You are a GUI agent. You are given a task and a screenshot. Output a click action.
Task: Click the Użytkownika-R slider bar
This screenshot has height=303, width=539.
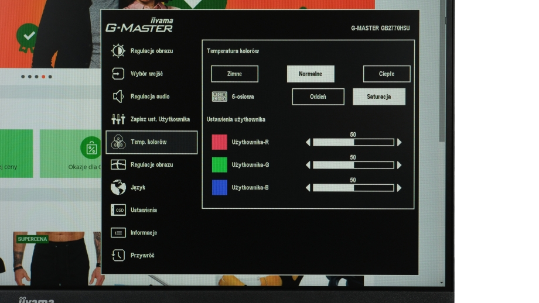[x=353, y=142]
